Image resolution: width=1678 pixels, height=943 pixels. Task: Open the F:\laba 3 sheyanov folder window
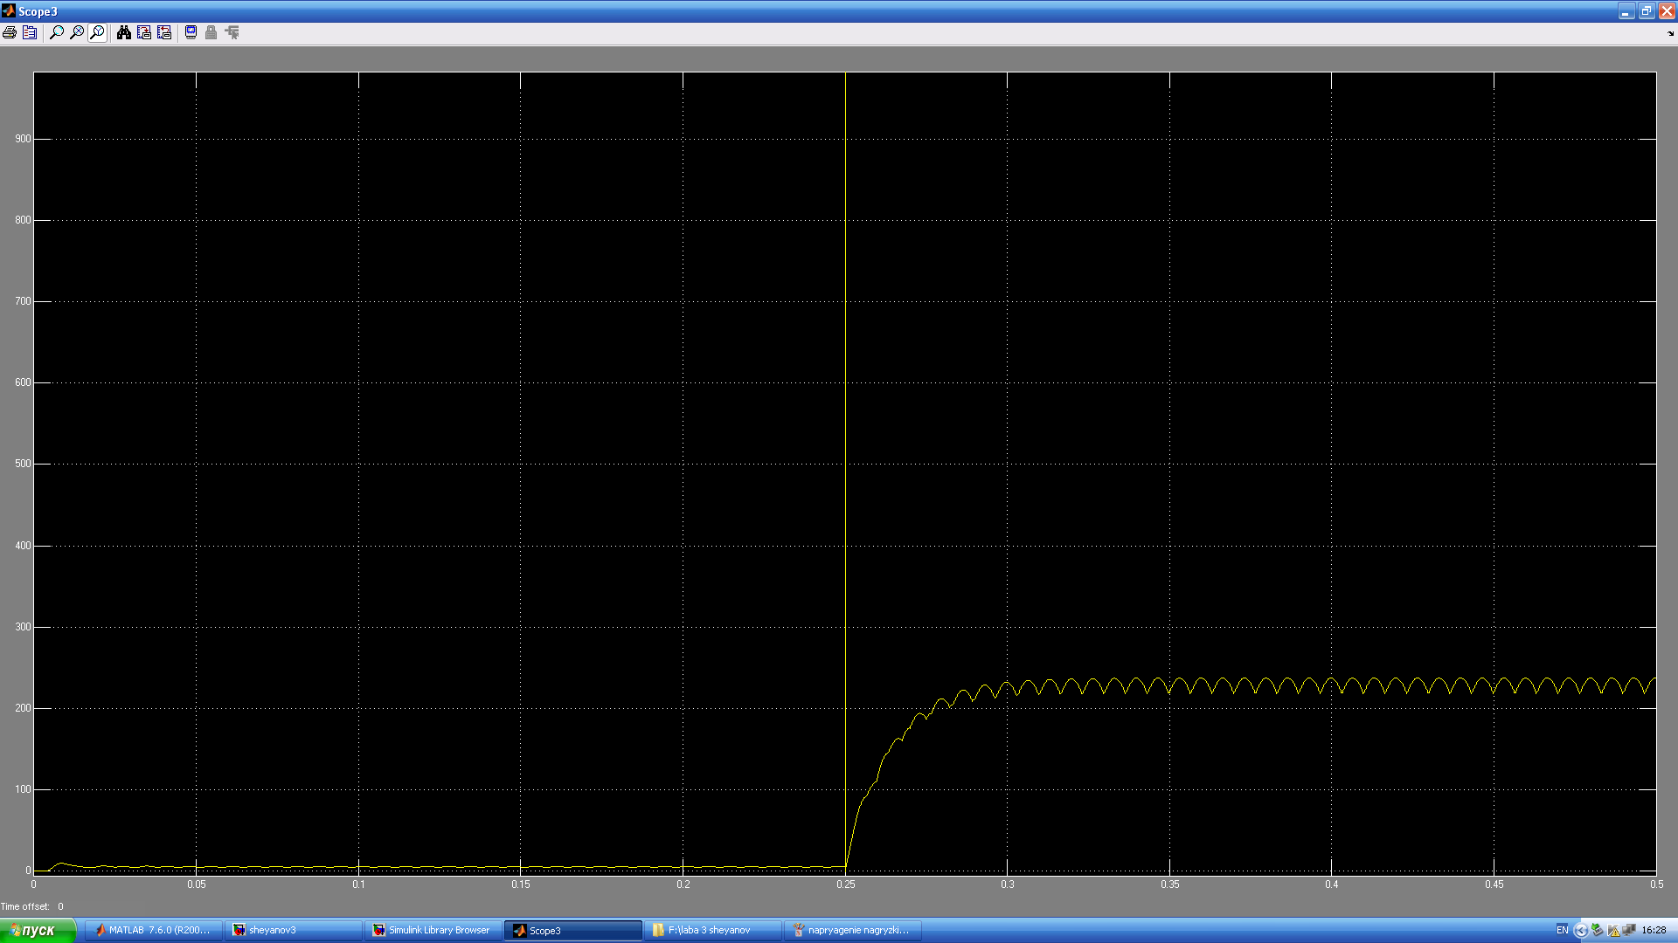[713, 930]
